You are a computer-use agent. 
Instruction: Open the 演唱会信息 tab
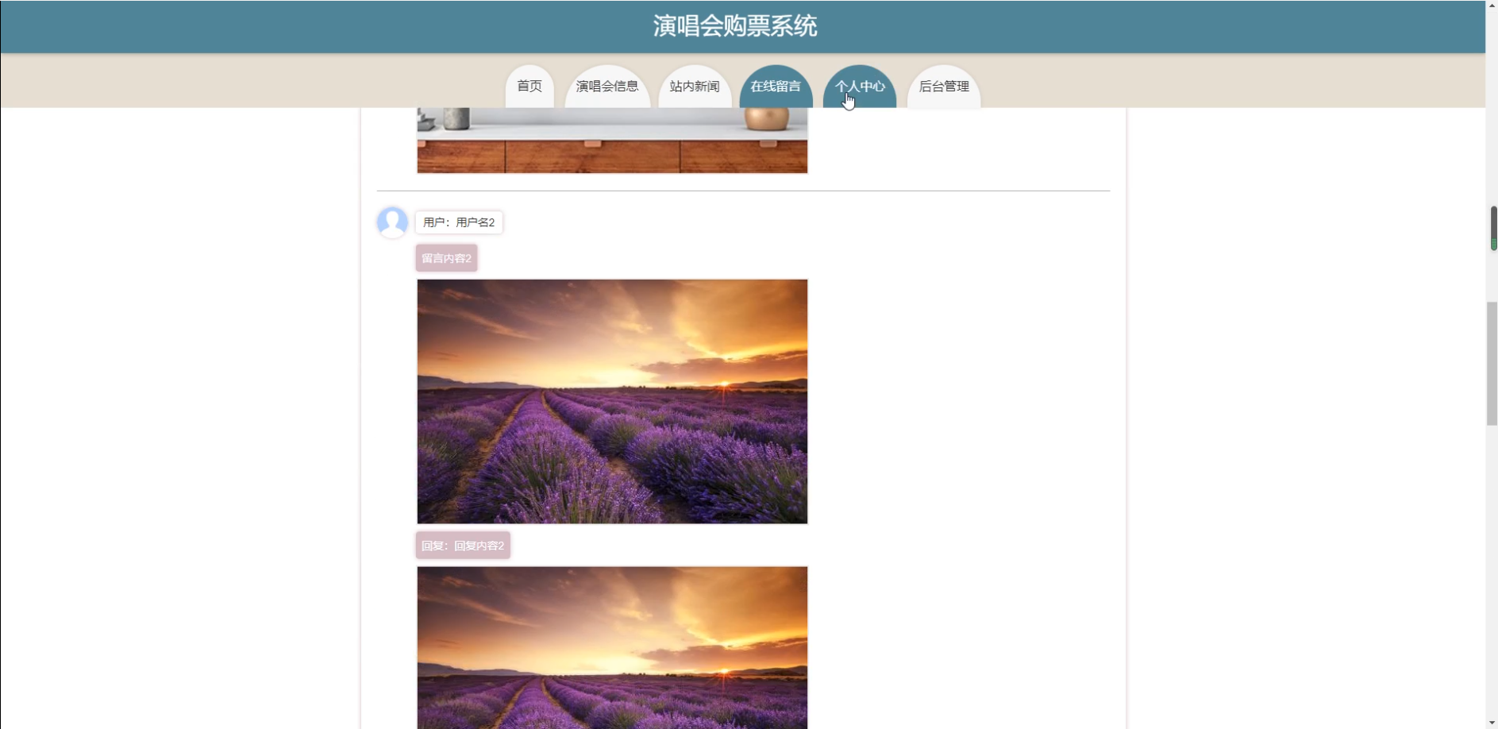pyautogui.click(x=607, y=87)
